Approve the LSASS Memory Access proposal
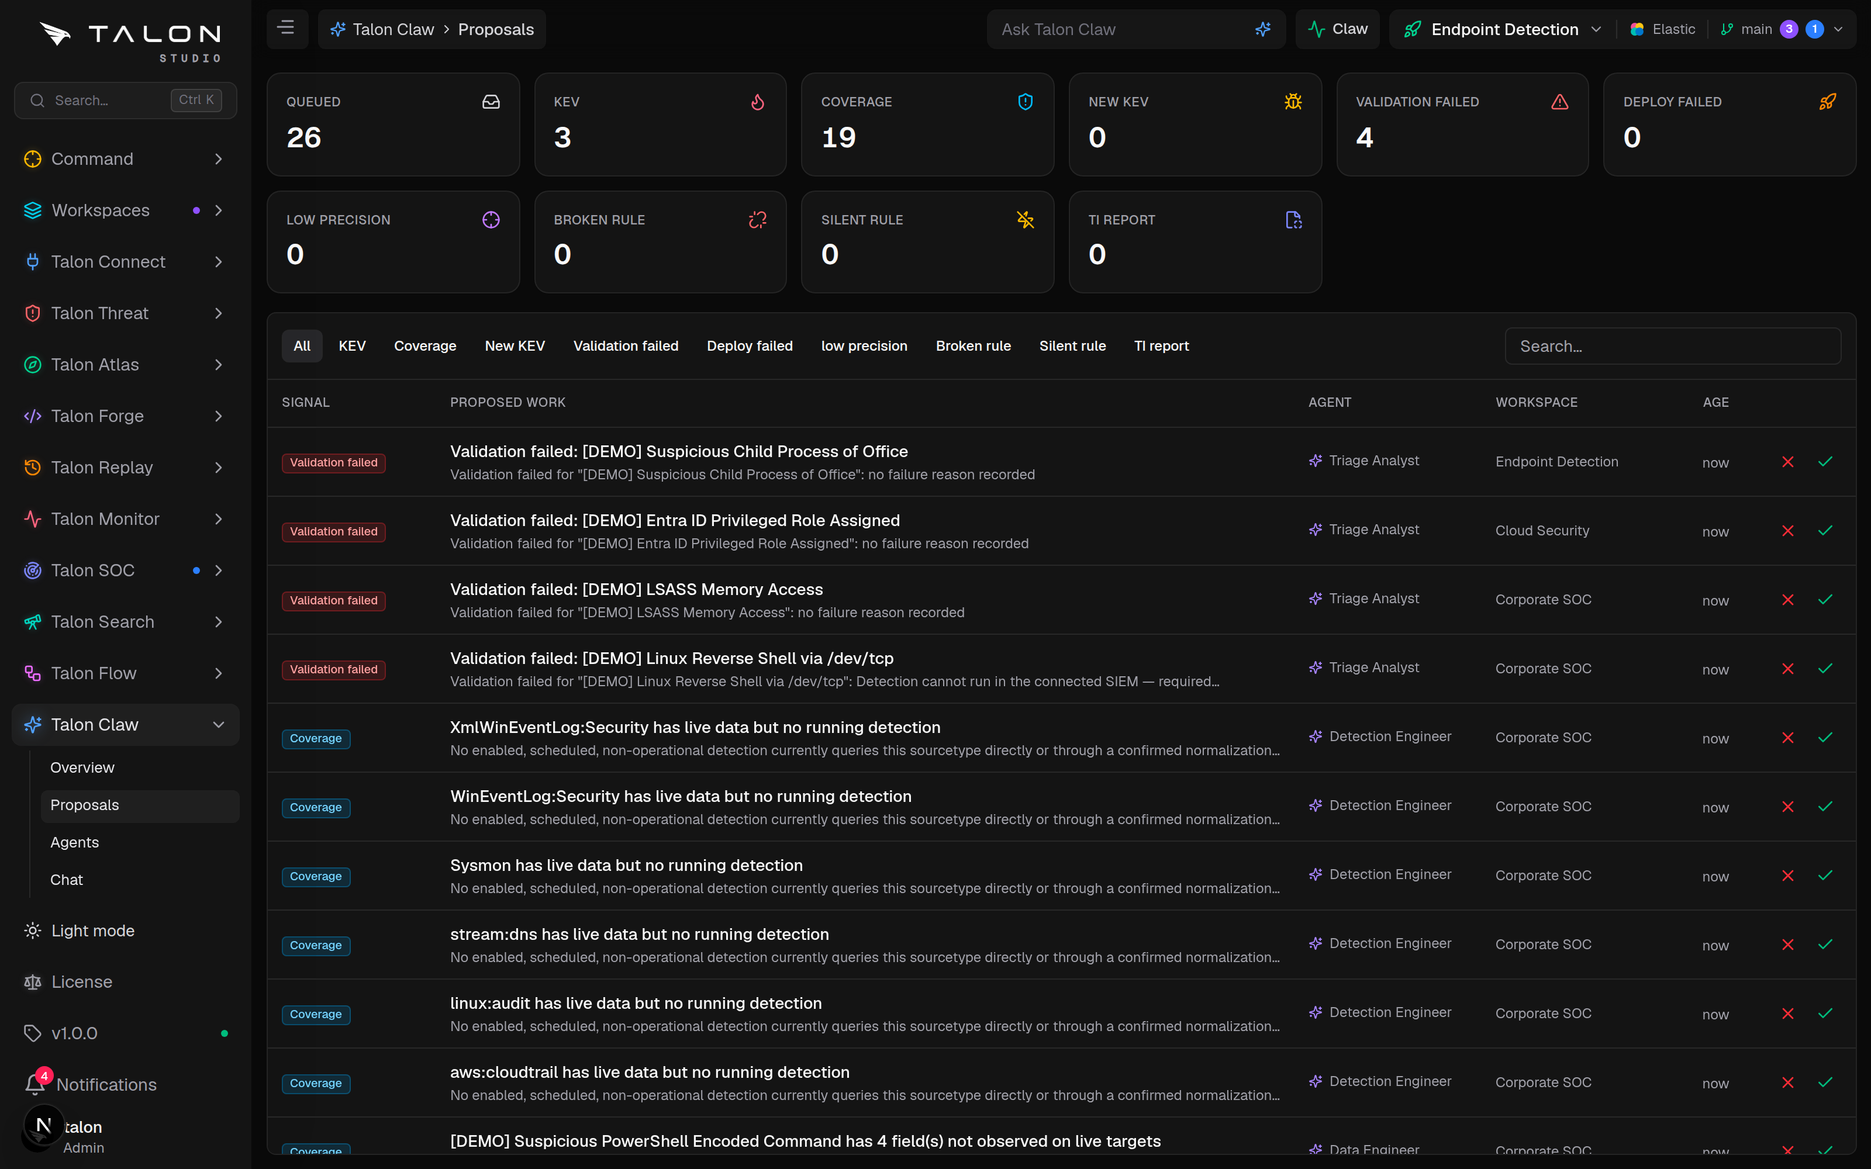Image resolution: width=1871 pixels, height=1169 pixels. click(1825, 599)
